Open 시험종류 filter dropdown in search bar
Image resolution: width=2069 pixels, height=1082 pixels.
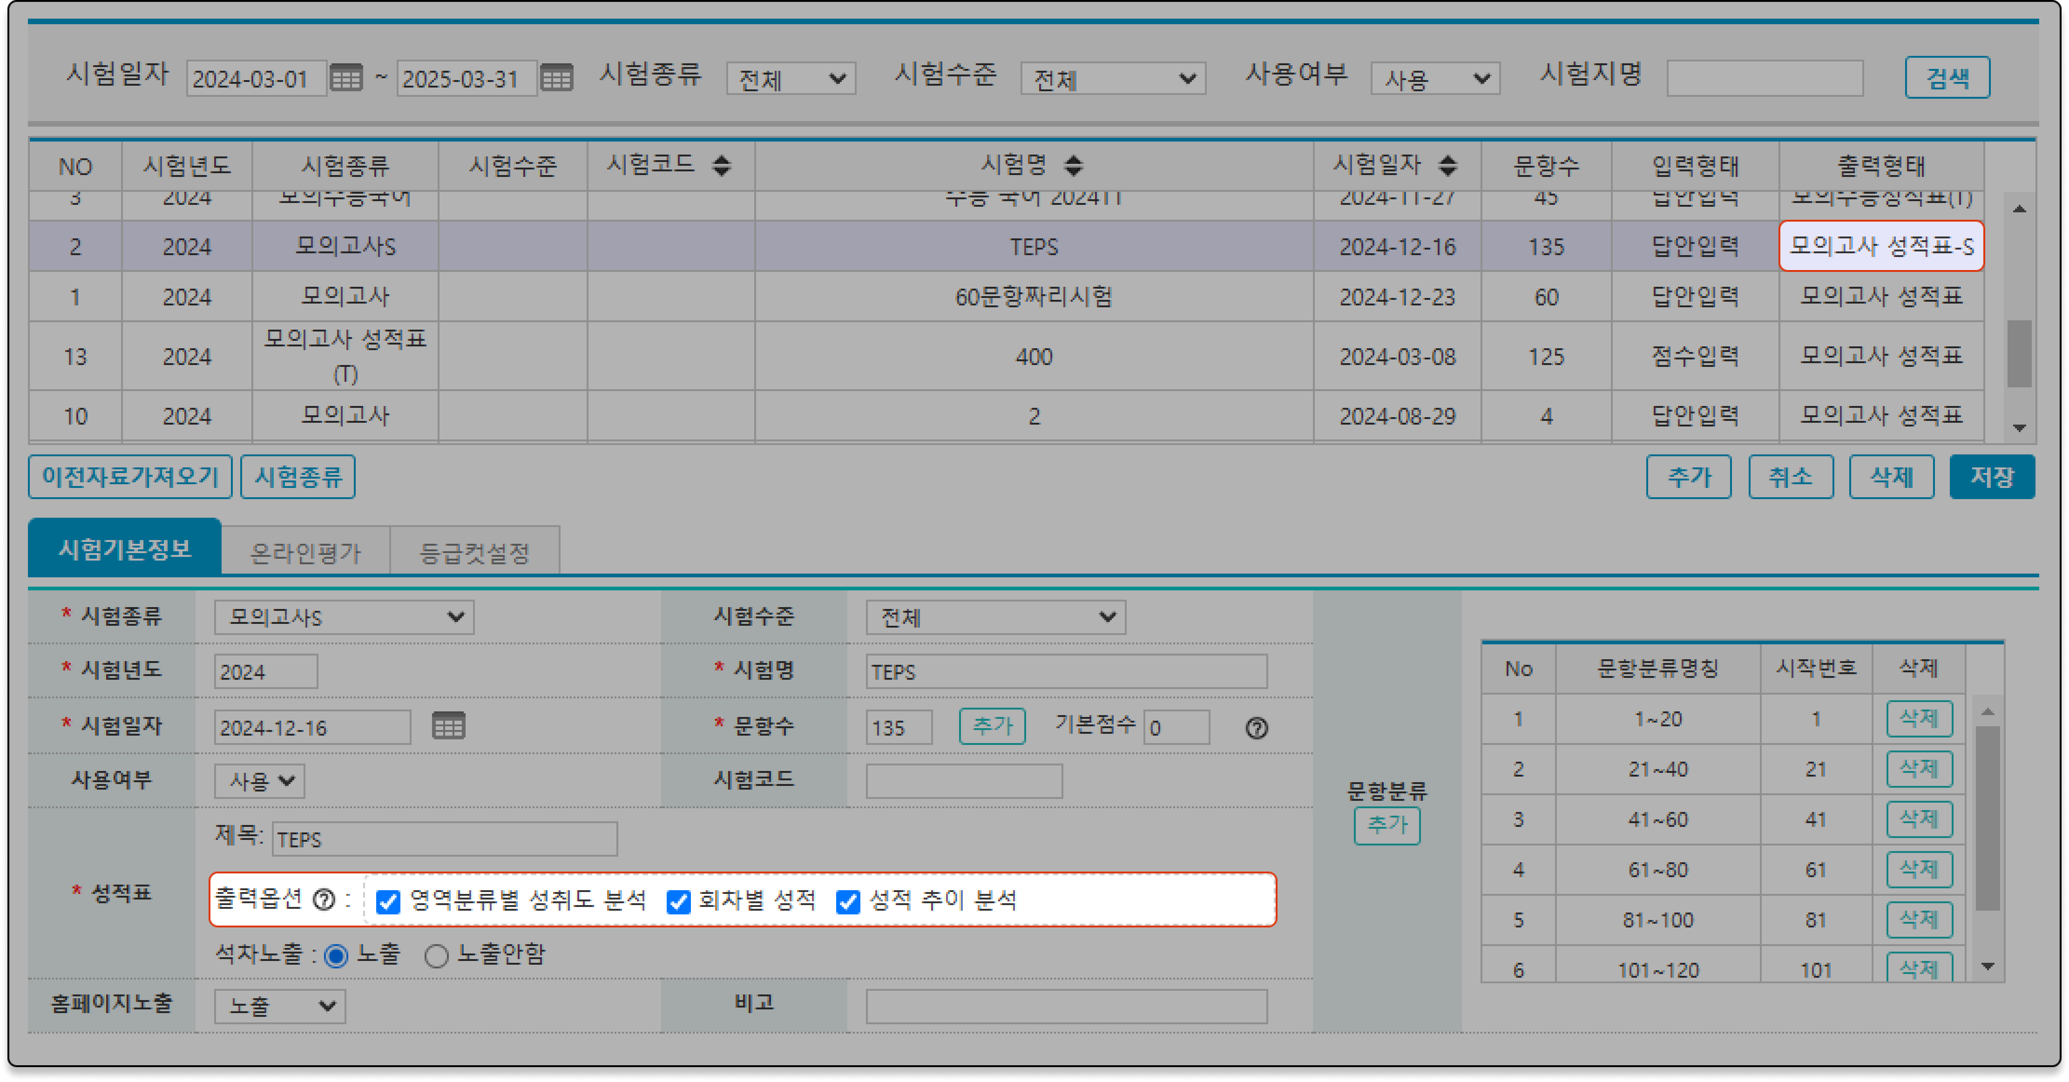coord(791,79)
